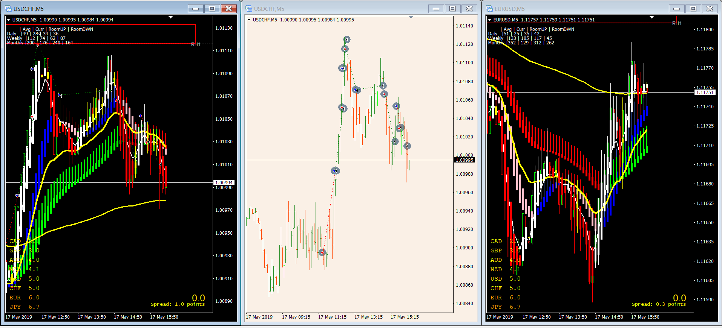Click the RH1 label in the EURUSD chart
Image resolution: width=722 pixels, height=328 pixels.
coord(677,23)
